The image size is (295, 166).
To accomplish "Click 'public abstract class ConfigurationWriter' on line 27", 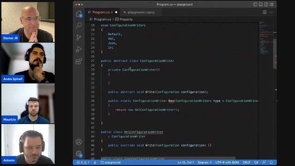I will pos(137,61).
